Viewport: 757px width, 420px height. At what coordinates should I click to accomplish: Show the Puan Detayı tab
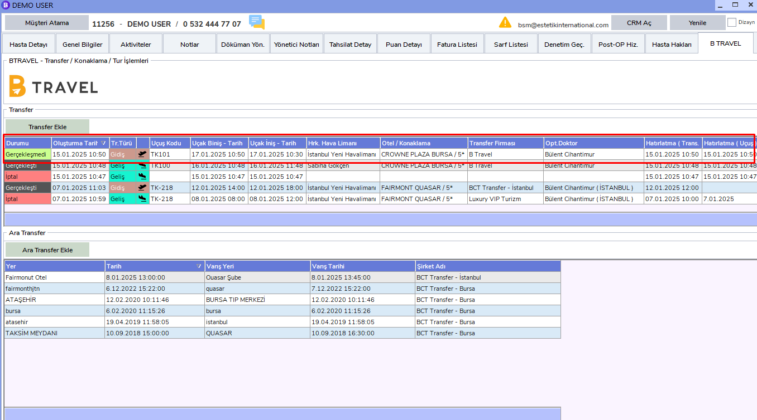404,44
